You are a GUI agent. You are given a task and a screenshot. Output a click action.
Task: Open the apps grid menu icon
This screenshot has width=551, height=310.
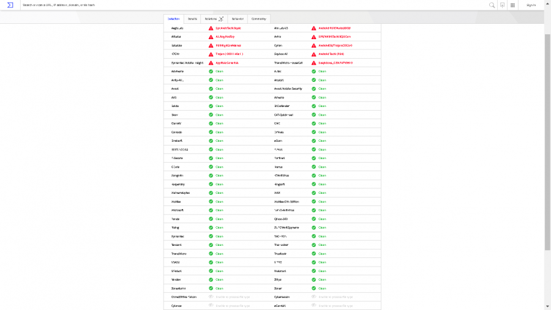[512, 5]
